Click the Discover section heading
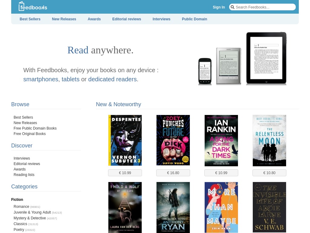This screenshot has height=233, width=310. [22, 146]
